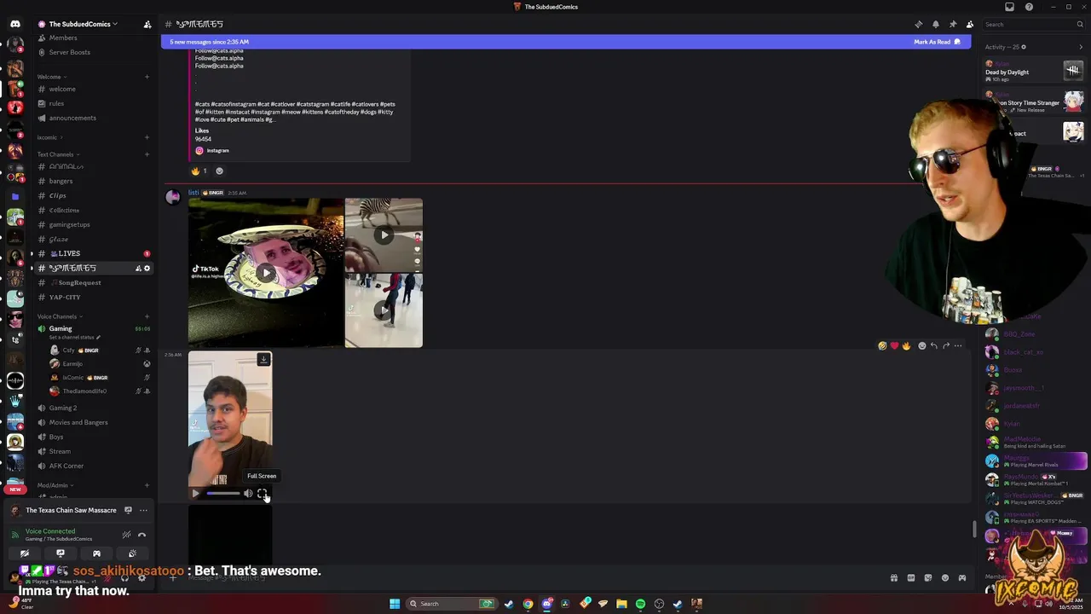1091x614 pixels.
Task: Collapse the Text Channels category
Action: [x=57, y=154]
